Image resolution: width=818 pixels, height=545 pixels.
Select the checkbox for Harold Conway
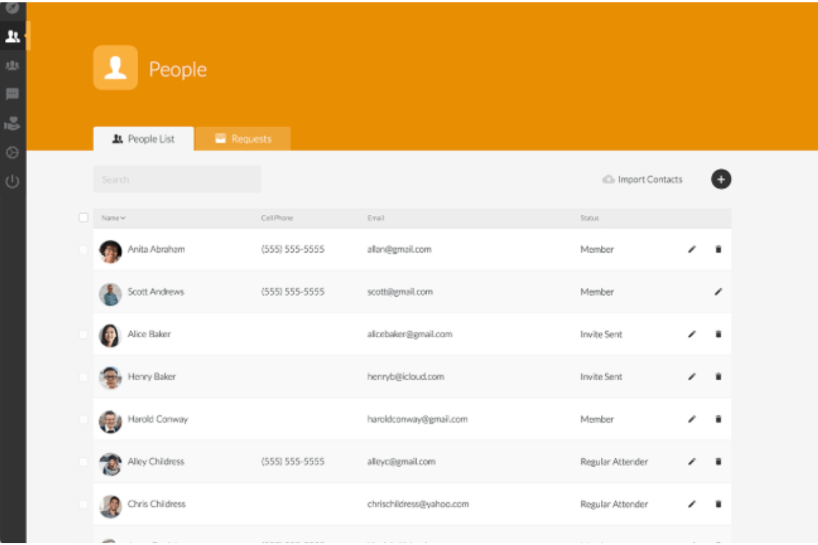[x=84, y=419]
